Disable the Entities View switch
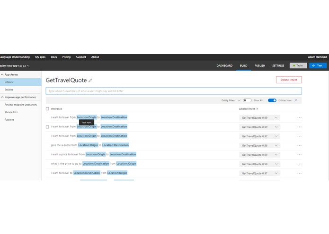 pyautogui.click(x=272, y=100)
